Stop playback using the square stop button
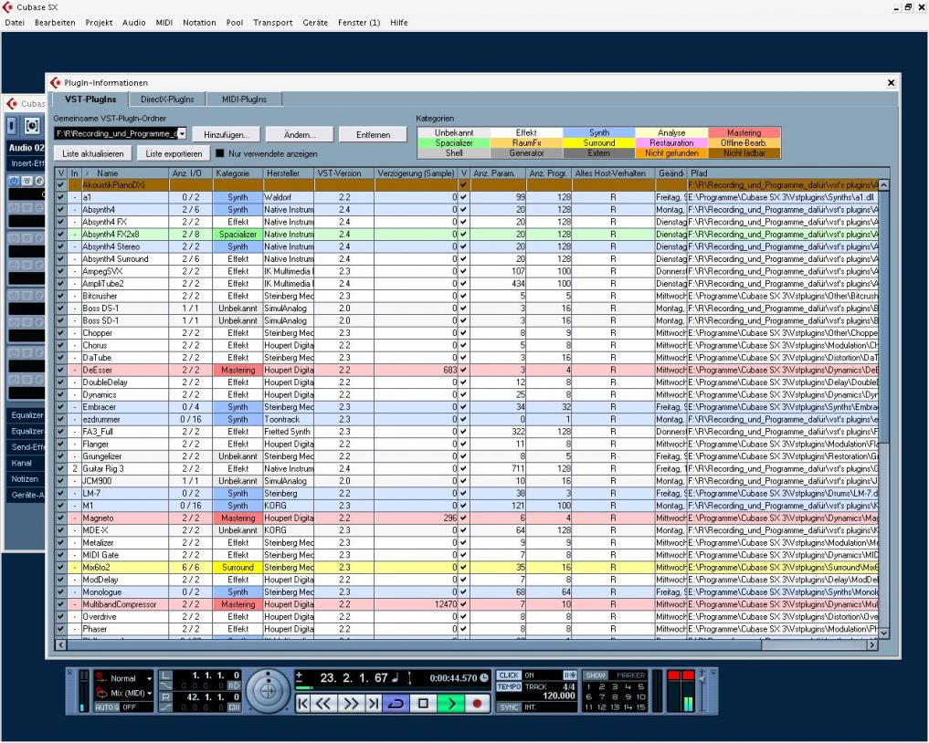This screenshot has width=929, height=743. pyautogui.click(x=423, y=704)
